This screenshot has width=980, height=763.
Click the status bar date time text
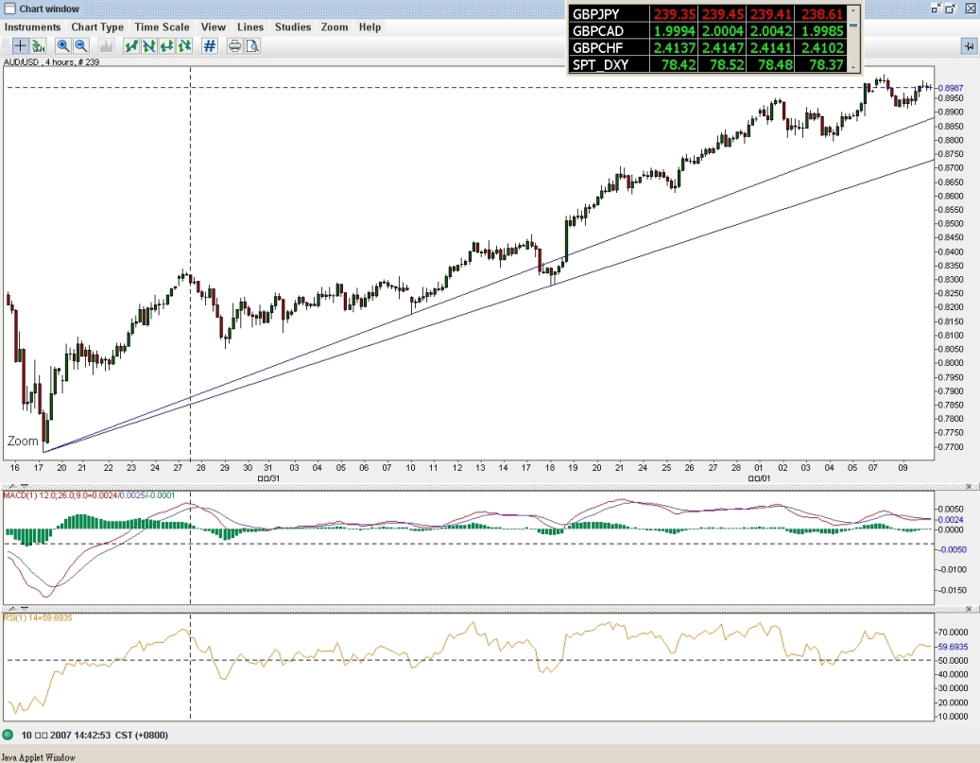point(95,735)
